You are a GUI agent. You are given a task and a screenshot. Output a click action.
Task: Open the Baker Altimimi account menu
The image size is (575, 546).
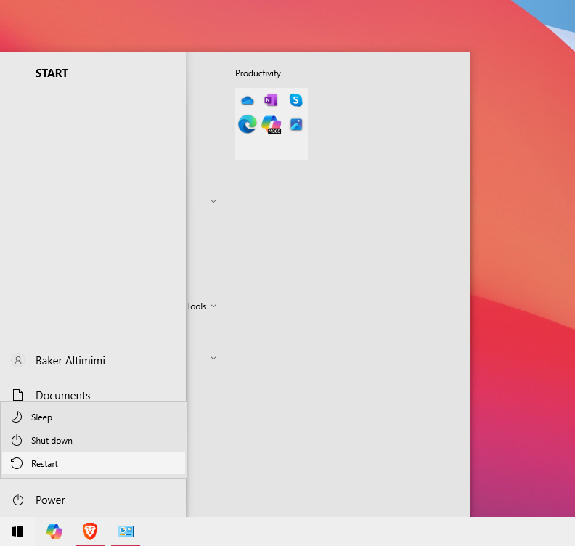(x=70, y=361)
